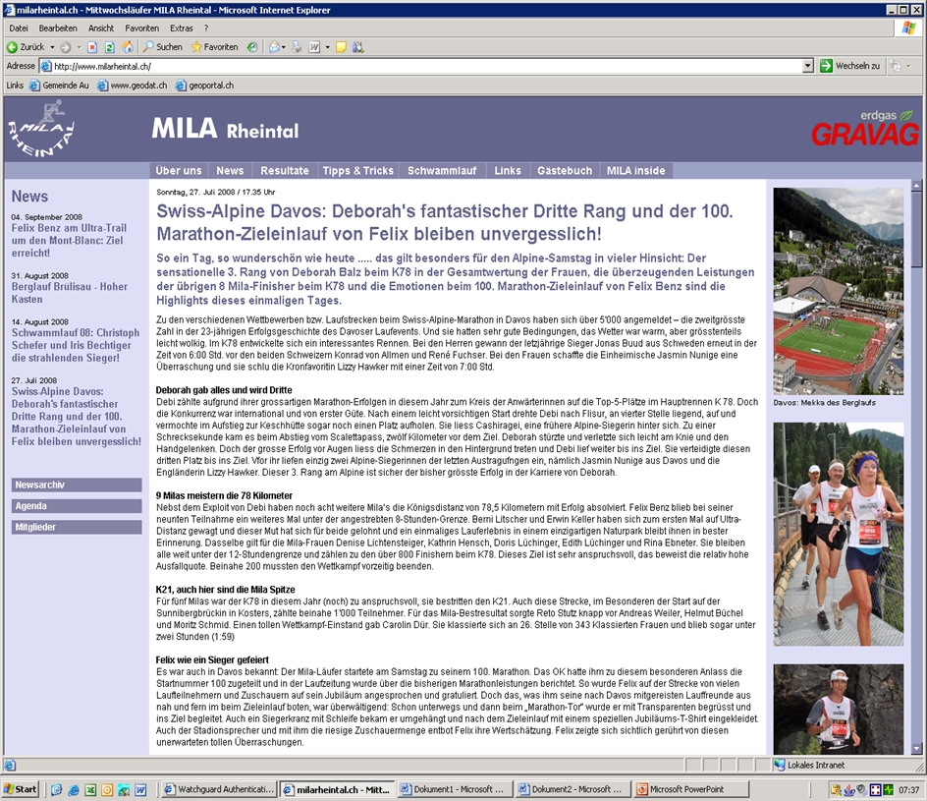Select the Über uns navigation tab
This screenshot has height=801, width=927.
(x=179, y=170)
